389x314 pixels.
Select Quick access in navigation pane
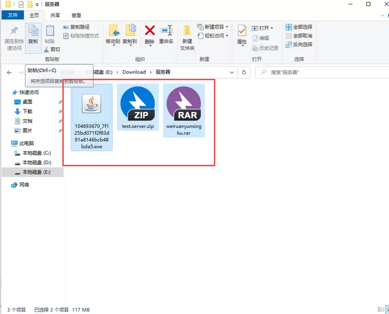coord(26,92)
